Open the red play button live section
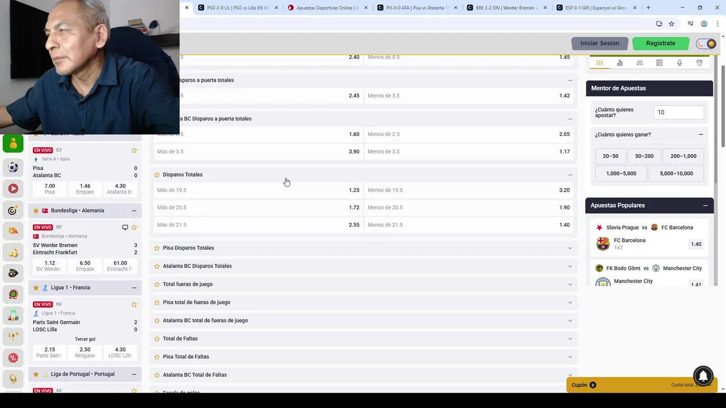The height and width of the screenshot is (408, 726). [x=13, y=189]
